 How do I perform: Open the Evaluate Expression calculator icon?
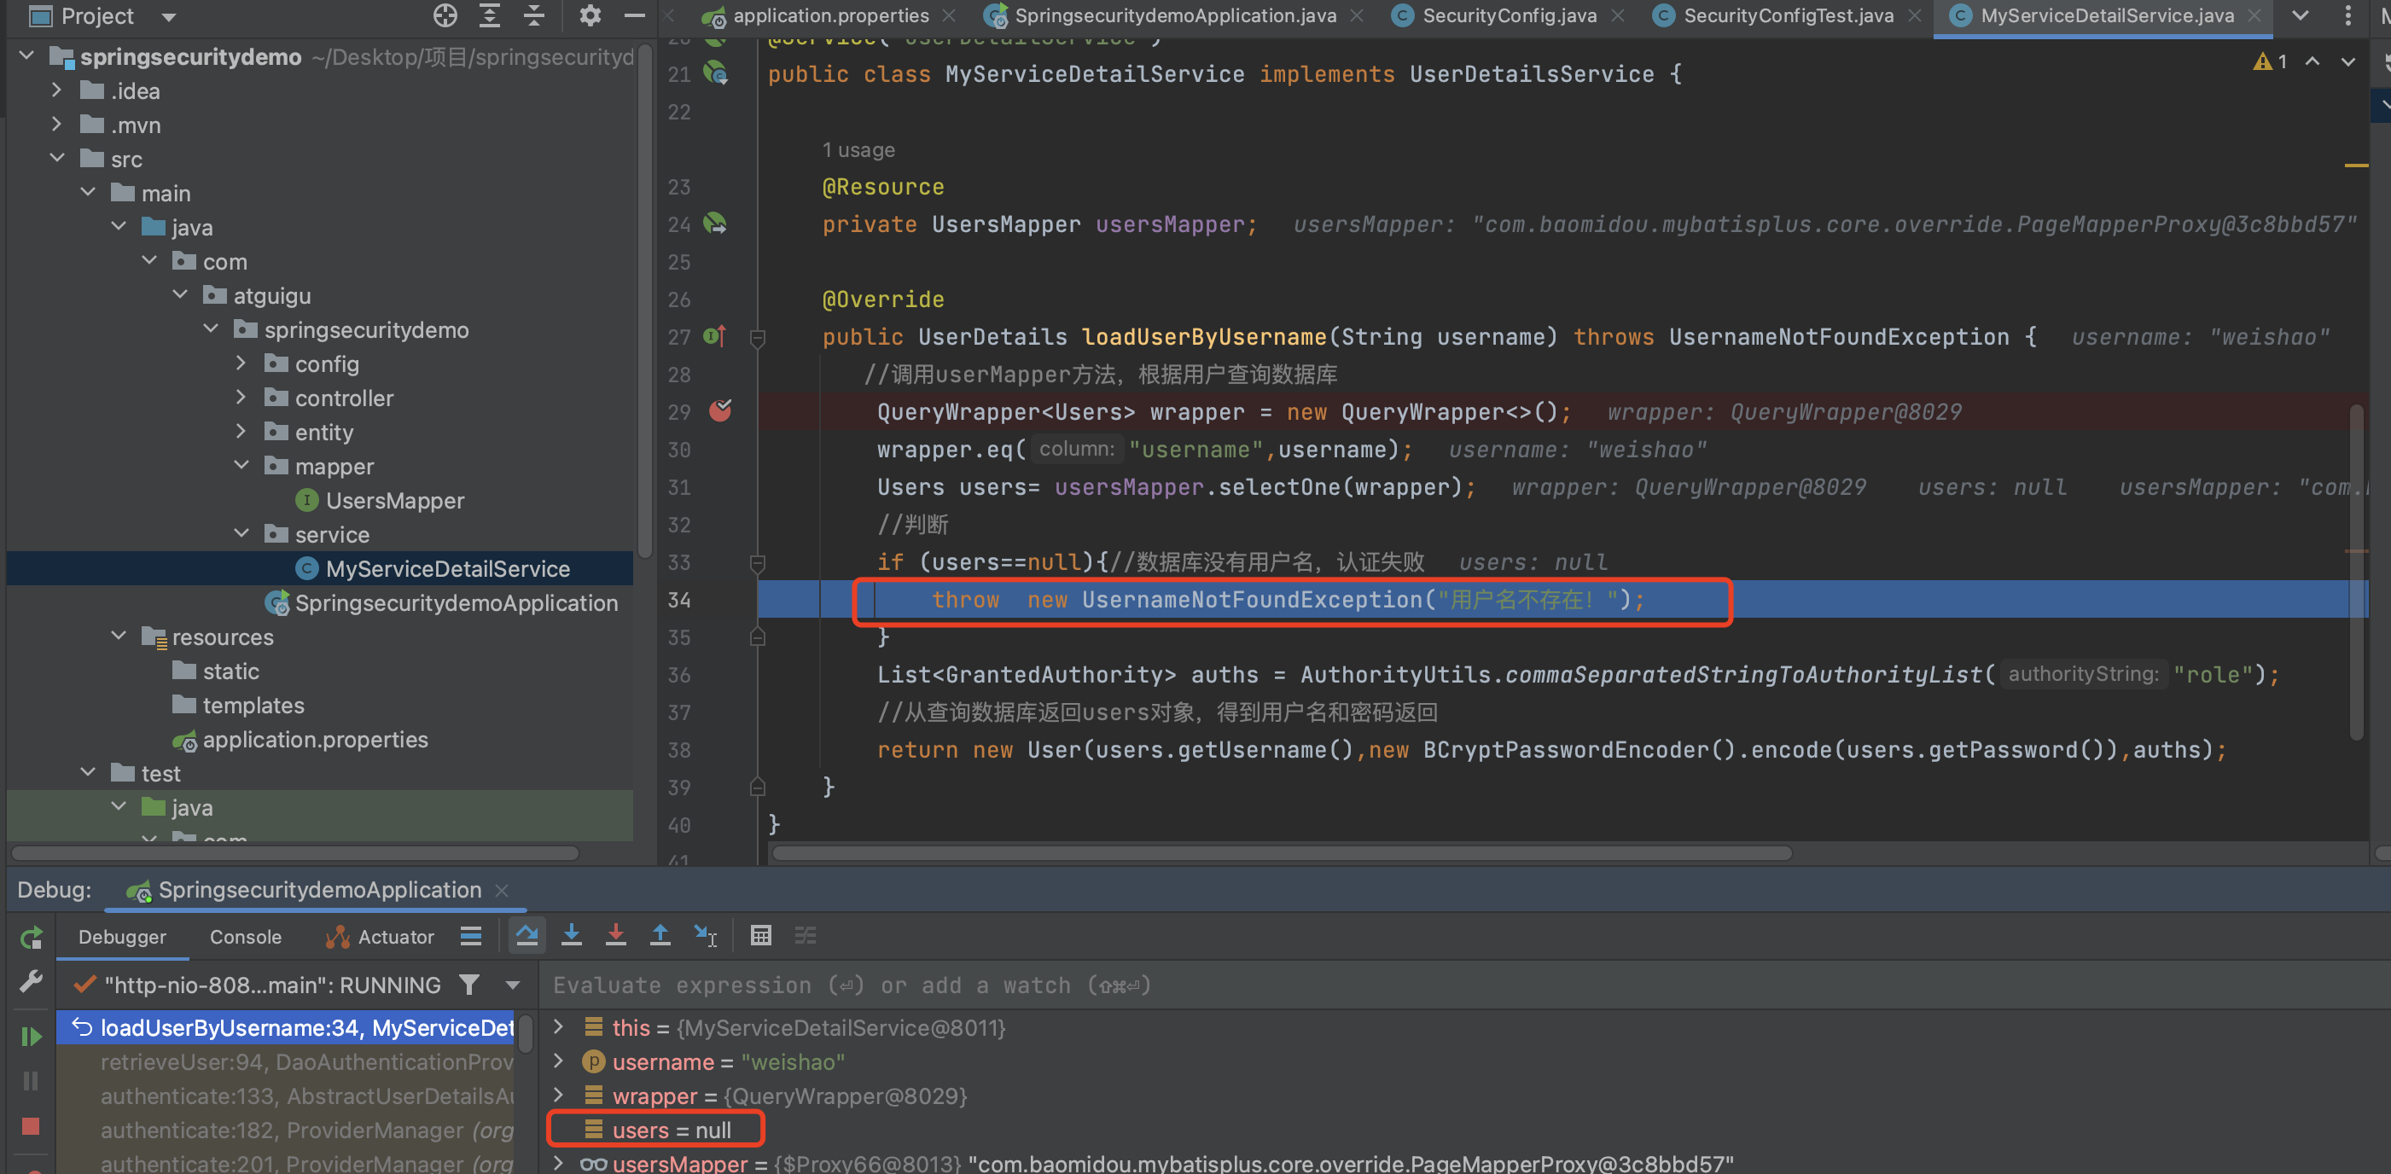[761, 935]
